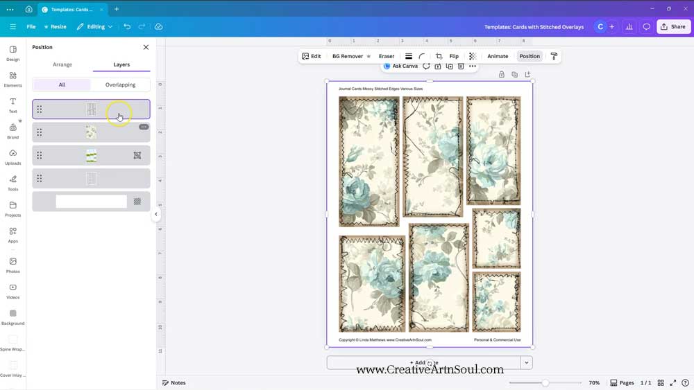694x390 pixels.
Task: Open the Notes panel
Action: (174, 383)
